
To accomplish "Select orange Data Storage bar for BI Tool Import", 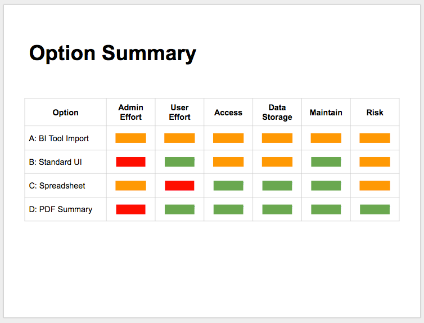I will pos(277,138).
